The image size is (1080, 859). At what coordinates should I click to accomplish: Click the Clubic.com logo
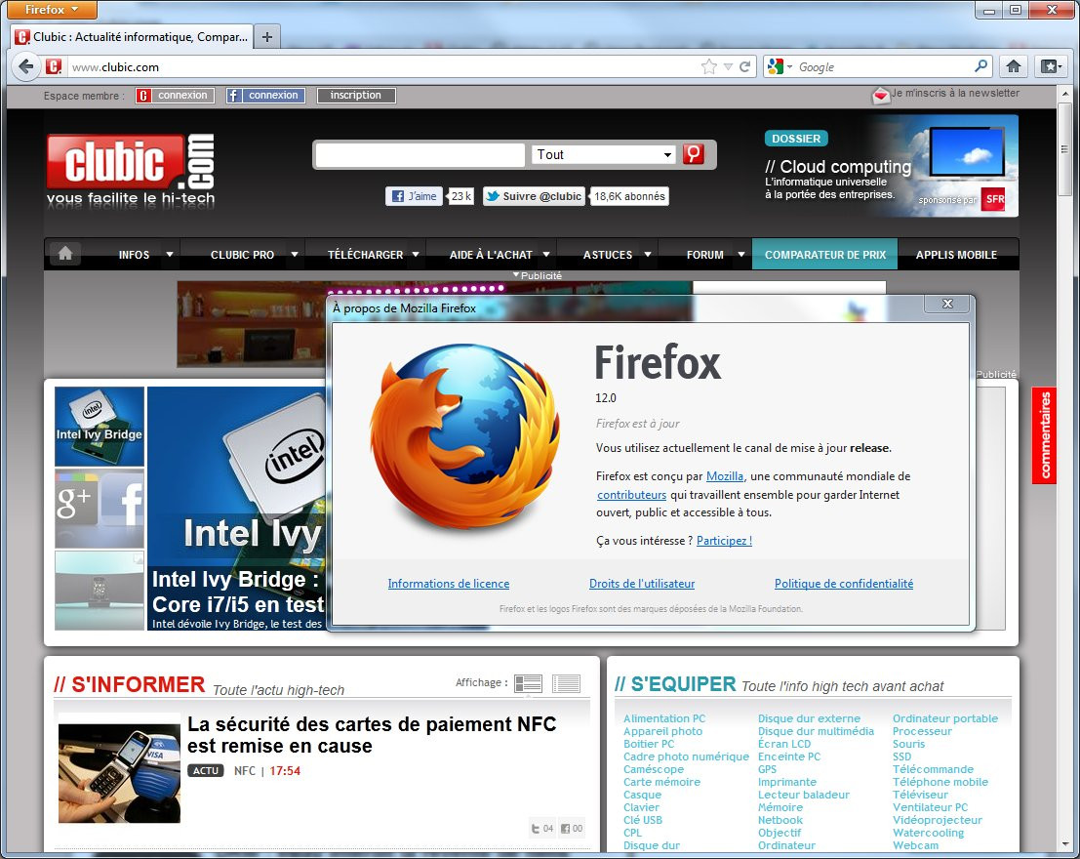(130, 170)
